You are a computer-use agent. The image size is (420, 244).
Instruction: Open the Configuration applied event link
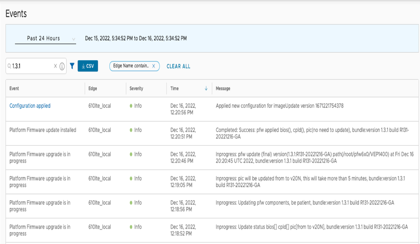pos(30,106)
